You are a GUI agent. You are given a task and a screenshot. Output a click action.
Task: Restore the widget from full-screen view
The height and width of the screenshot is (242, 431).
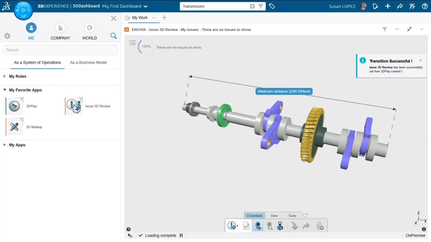pyautogui.click(x=409, y=29)
